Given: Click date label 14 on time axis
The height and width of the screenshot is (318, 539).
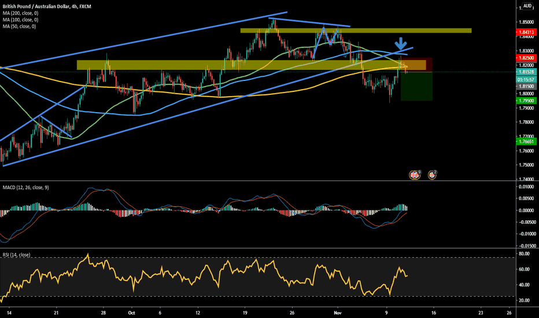Looking at the screenshot, I should tap(8, 313).
